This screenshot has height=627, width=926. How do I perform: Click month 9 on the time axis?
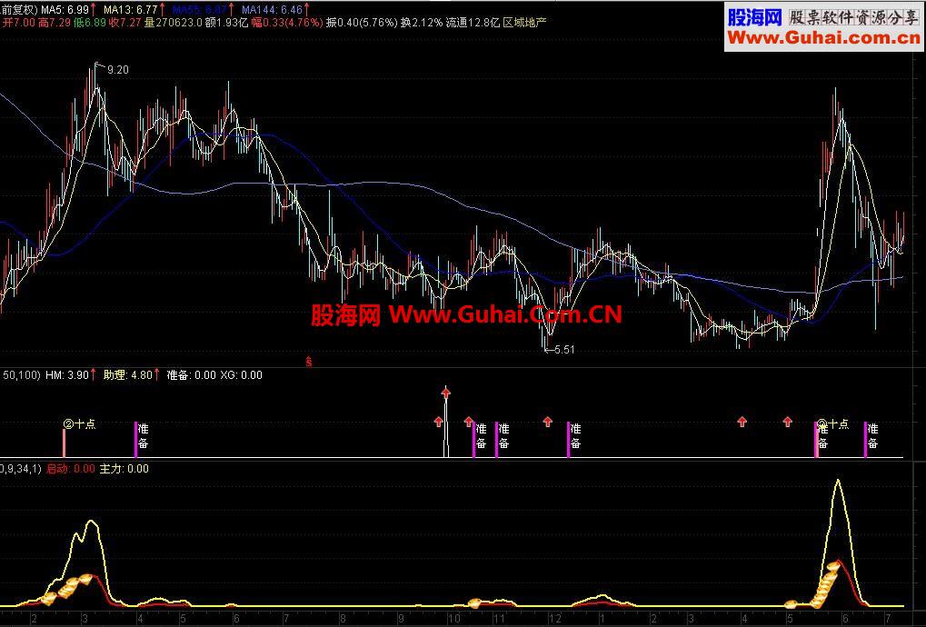point(401,619)
